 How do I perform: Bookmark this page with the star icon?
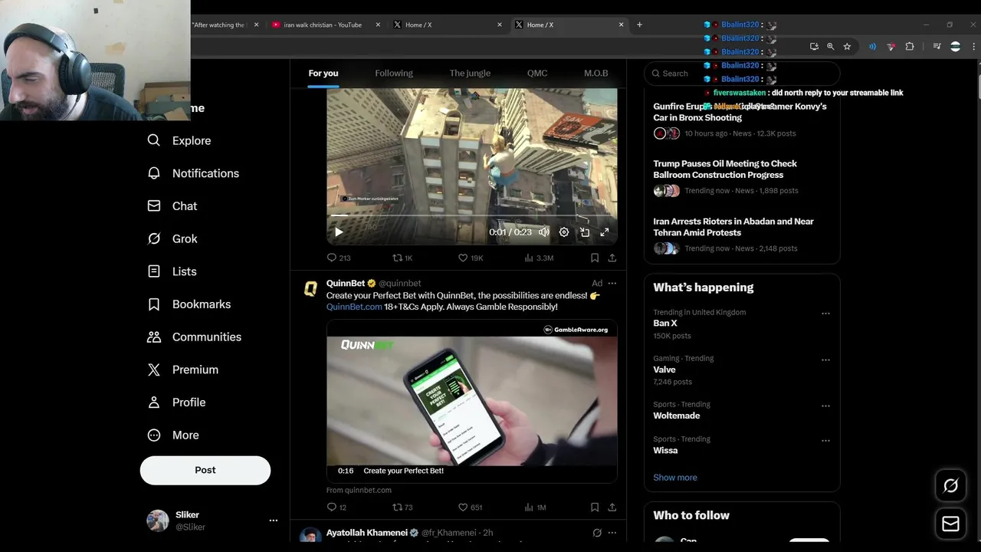pyautogui.click(x=847, y=47)
